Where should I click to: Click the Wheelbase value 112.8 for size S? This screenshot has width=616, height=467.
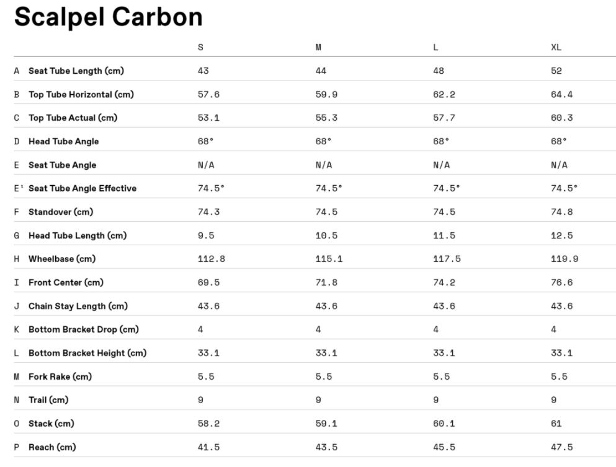(212, 259)
